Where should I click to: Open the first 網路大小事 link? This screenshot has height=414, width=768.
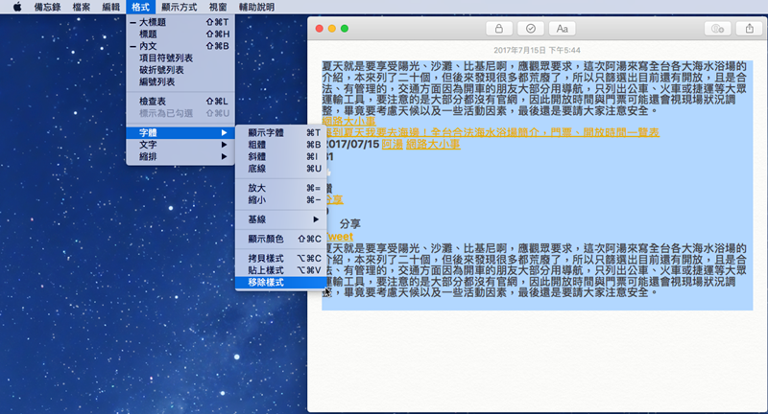348,121
